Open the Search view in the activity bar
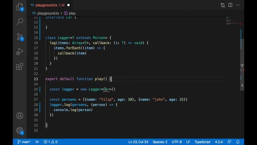The height and width of the screenshot is (145, 257). (20, 21)
